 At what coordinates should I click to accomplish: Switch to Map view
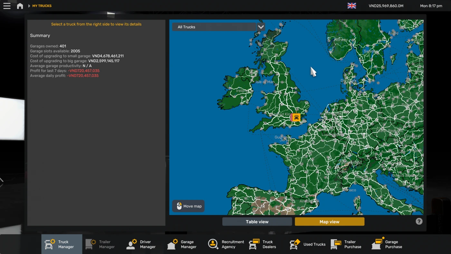pos(329,221)
